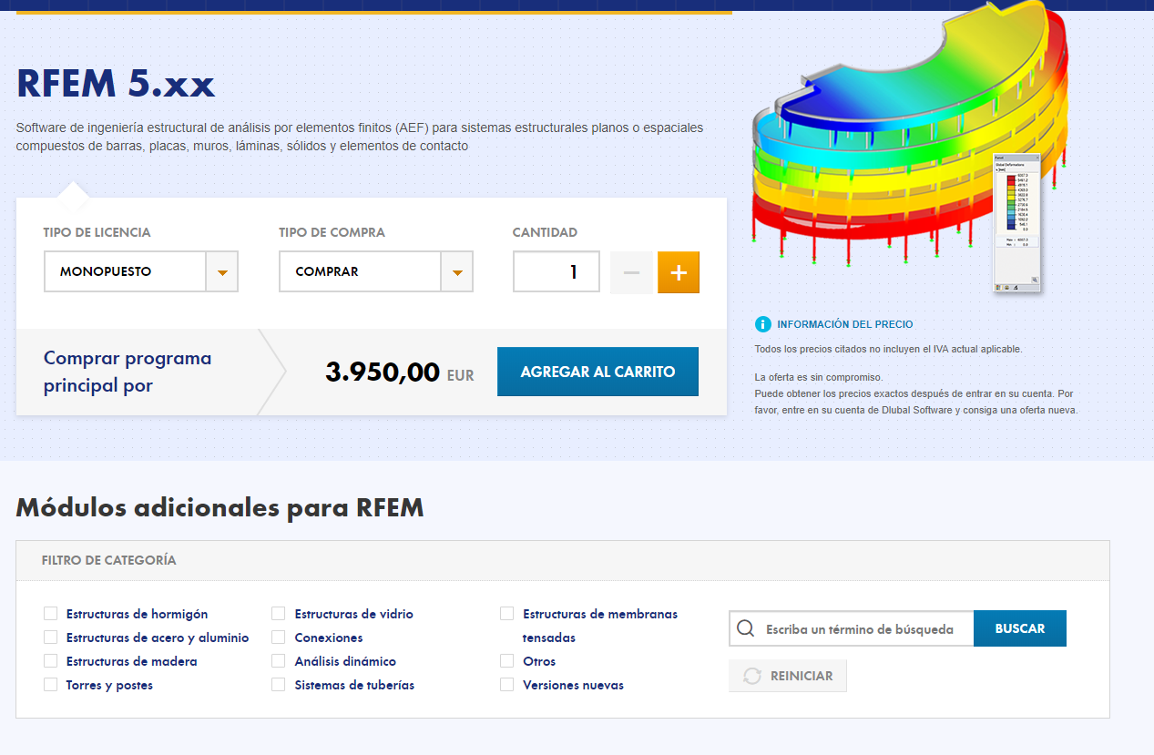This screenshot has height=755, width=1154.
Task: Decrease quantity using the minus icon
Action: tap(631, 271)
